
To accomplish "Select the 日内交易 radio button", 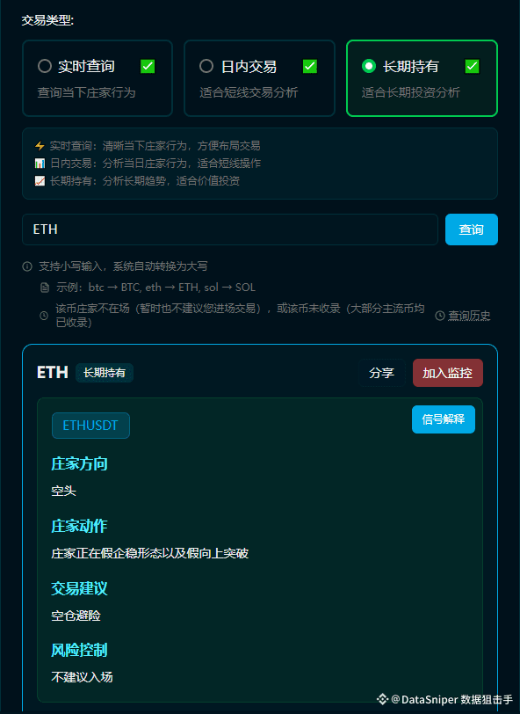I will tap(206, 66).
